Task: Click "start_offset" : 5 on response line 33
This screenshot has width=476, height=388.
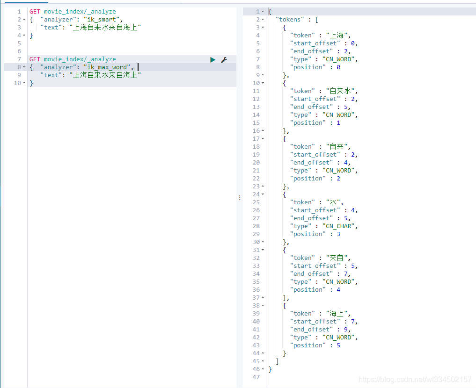Action: coord(322,266)
